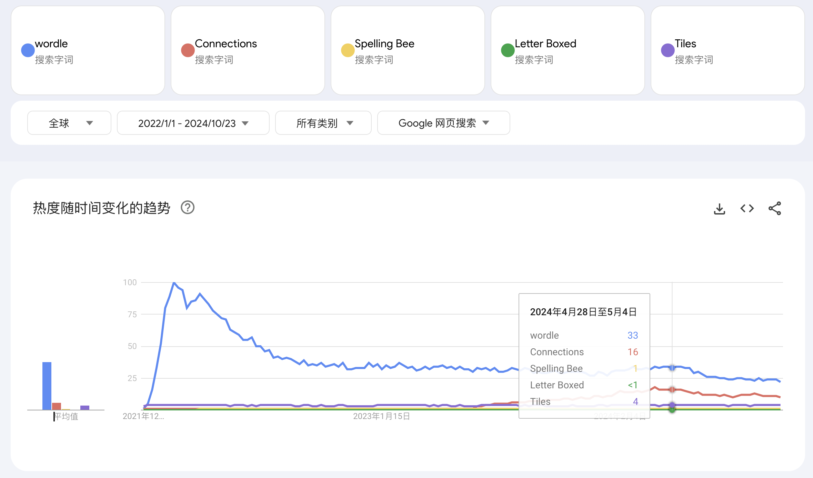Select the yellow Spelling Bee color dot

click(x=348, y=50)
